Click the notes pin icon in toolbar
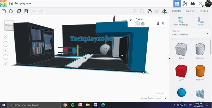Screen dimensions: 212x108 pyautogui.click(x=134, y=11)
